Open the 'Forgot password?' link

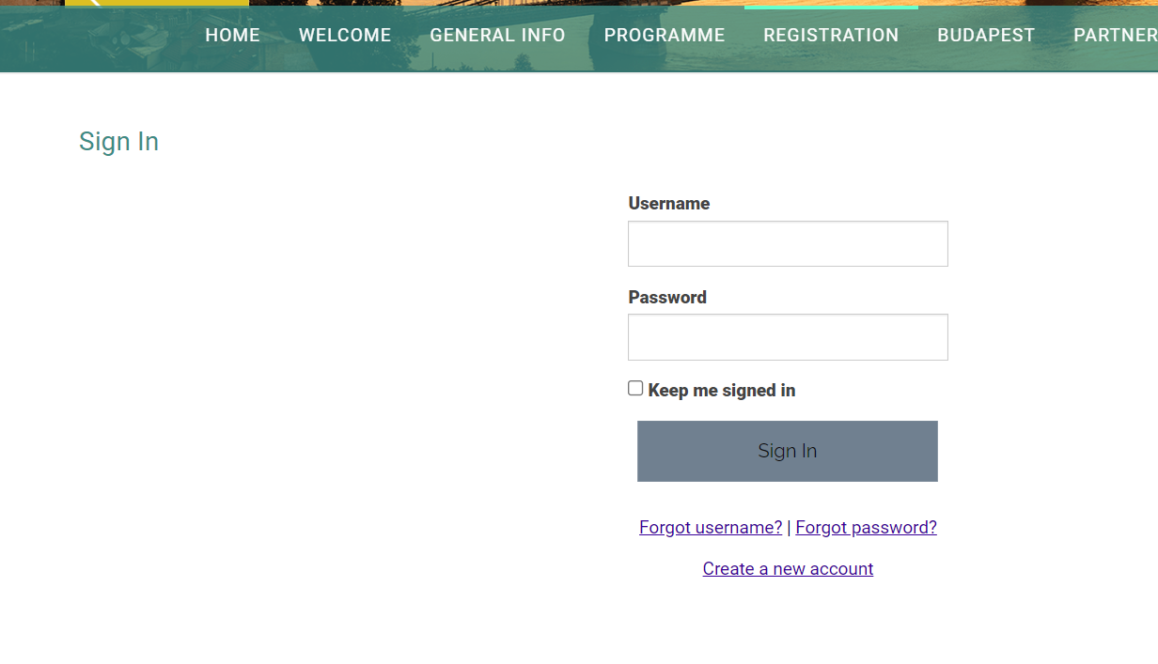pos(866,528)
